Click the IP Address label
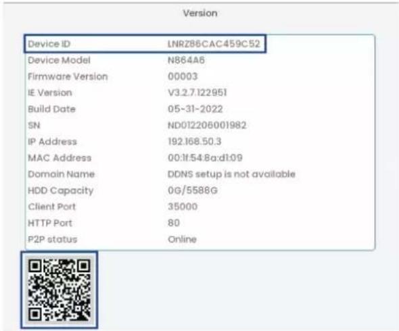This screenshot has height=331, width=399. pyautogui.click(x=53, y=142)
